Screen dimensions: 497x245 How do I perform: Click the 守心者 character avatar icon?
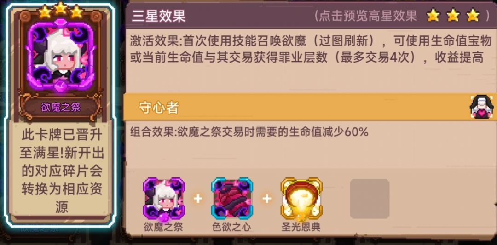point(481,107)
